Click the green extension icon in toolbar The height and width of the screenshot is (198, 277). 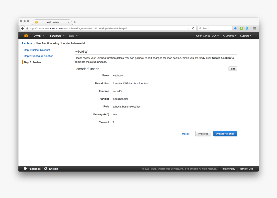(241, 28)
